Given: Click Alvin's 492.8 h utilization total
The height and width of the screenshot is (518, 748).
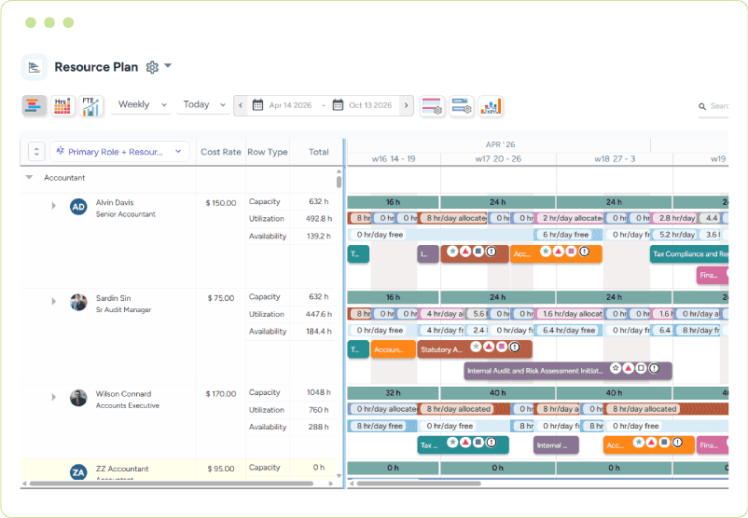Looking at the screenshot, I should [318, 219].
